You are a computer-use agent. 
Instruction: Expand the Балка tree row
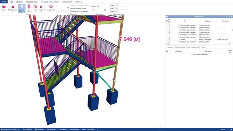(x=179, y=40)
